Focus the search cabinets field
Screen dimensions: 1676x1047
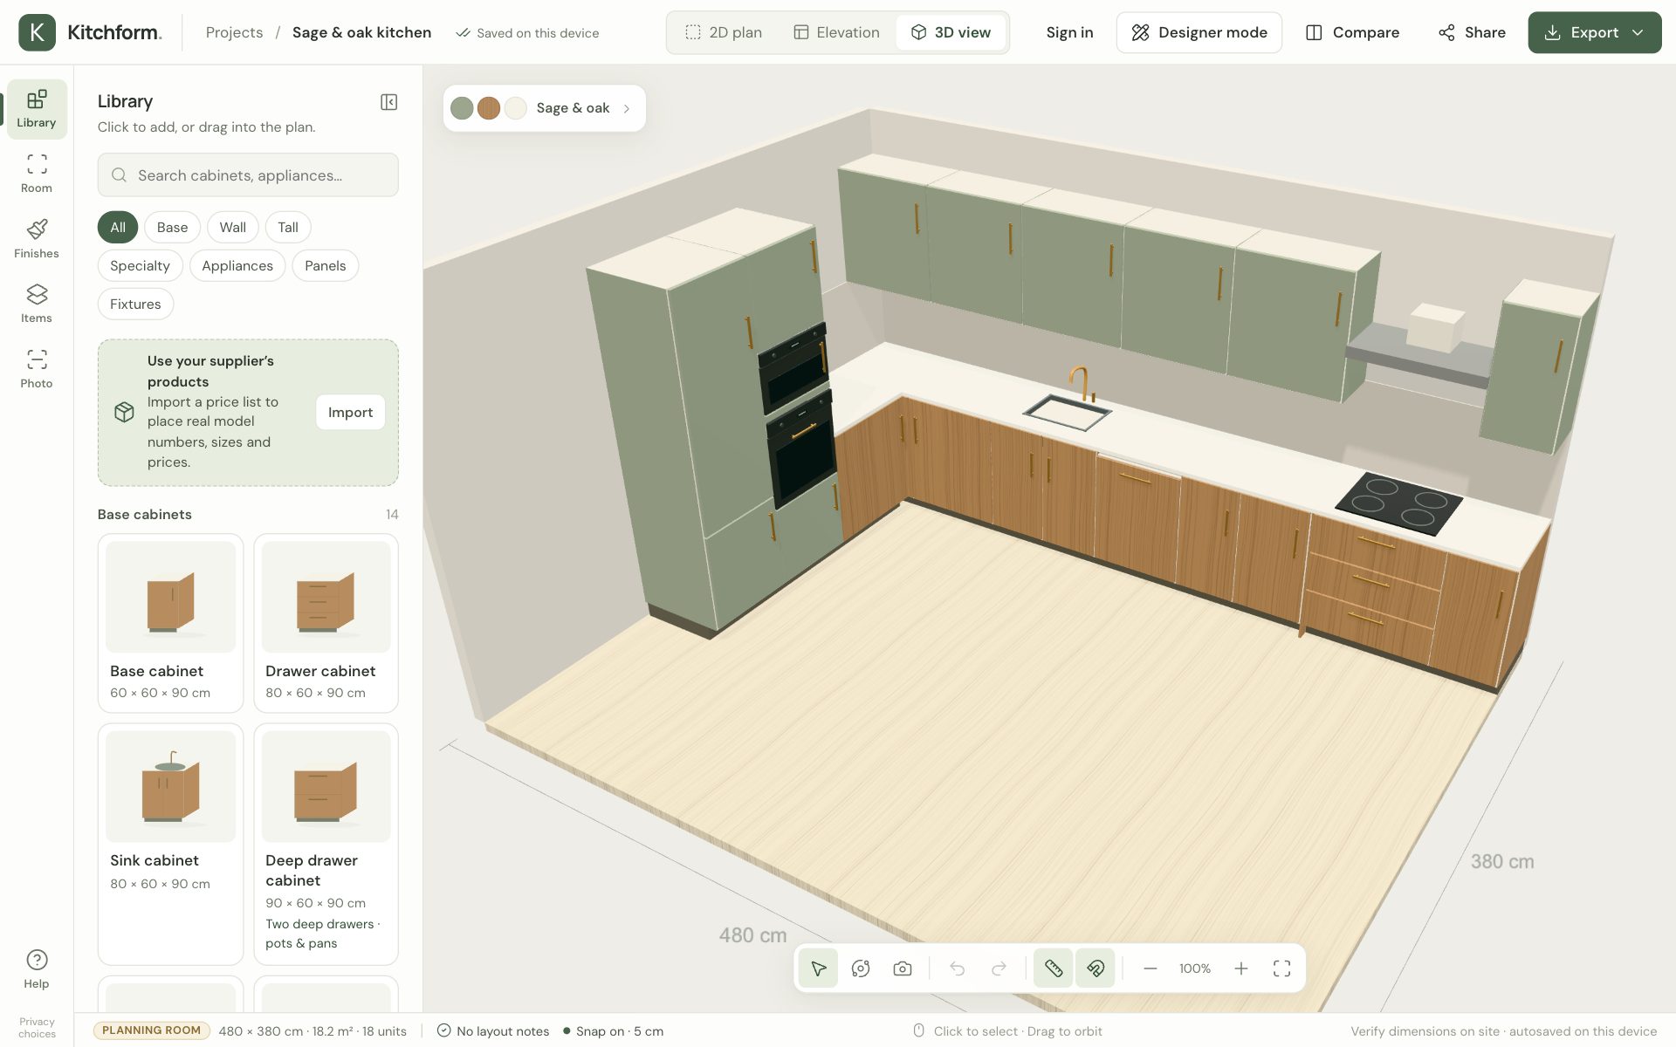point(248,175)
